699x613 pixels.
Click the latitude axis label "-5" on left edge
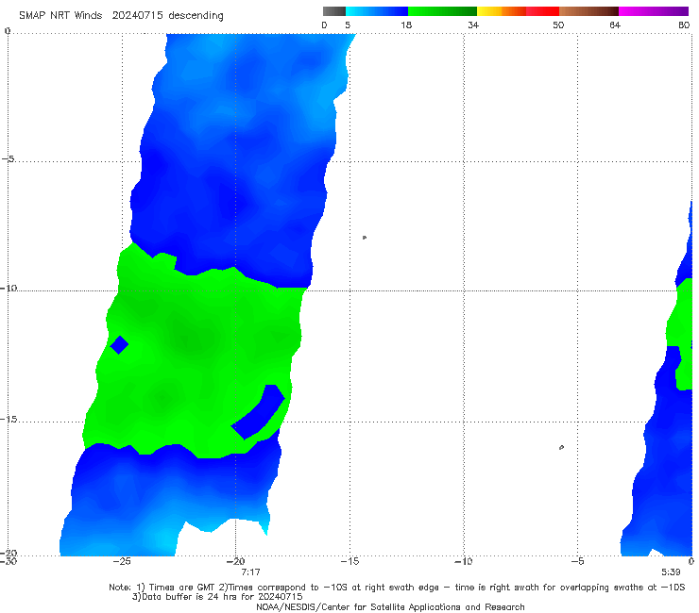coord(9,158)
